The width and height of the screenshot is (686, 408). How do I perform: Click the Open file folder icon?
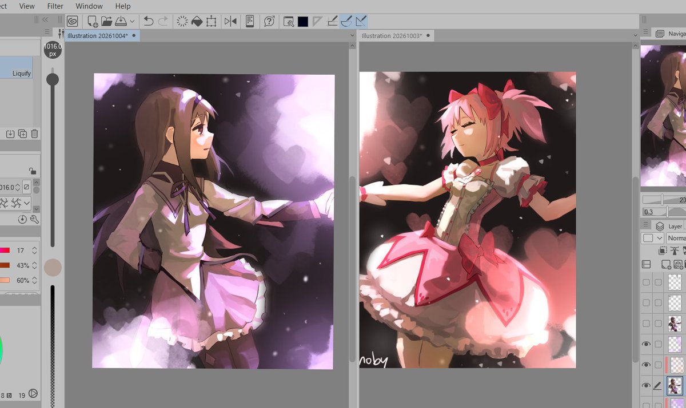click(106, 21)
